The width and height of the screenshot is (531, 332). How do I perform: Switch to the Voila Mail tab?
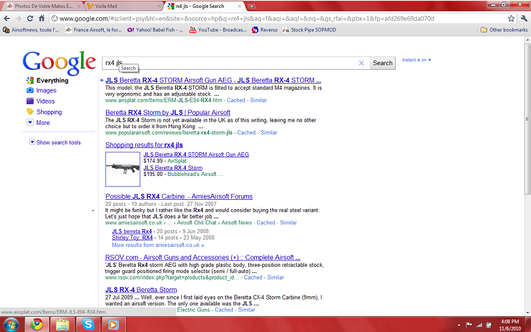pyautogui.click(x=122, y=6)
